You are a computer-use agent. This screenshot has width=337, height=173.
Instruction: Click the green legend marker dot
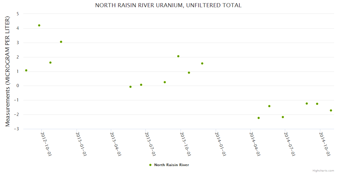click(150, 165)
